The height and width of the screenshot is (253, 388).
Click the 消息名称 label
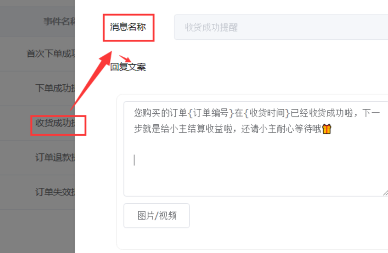coord(128,27)
